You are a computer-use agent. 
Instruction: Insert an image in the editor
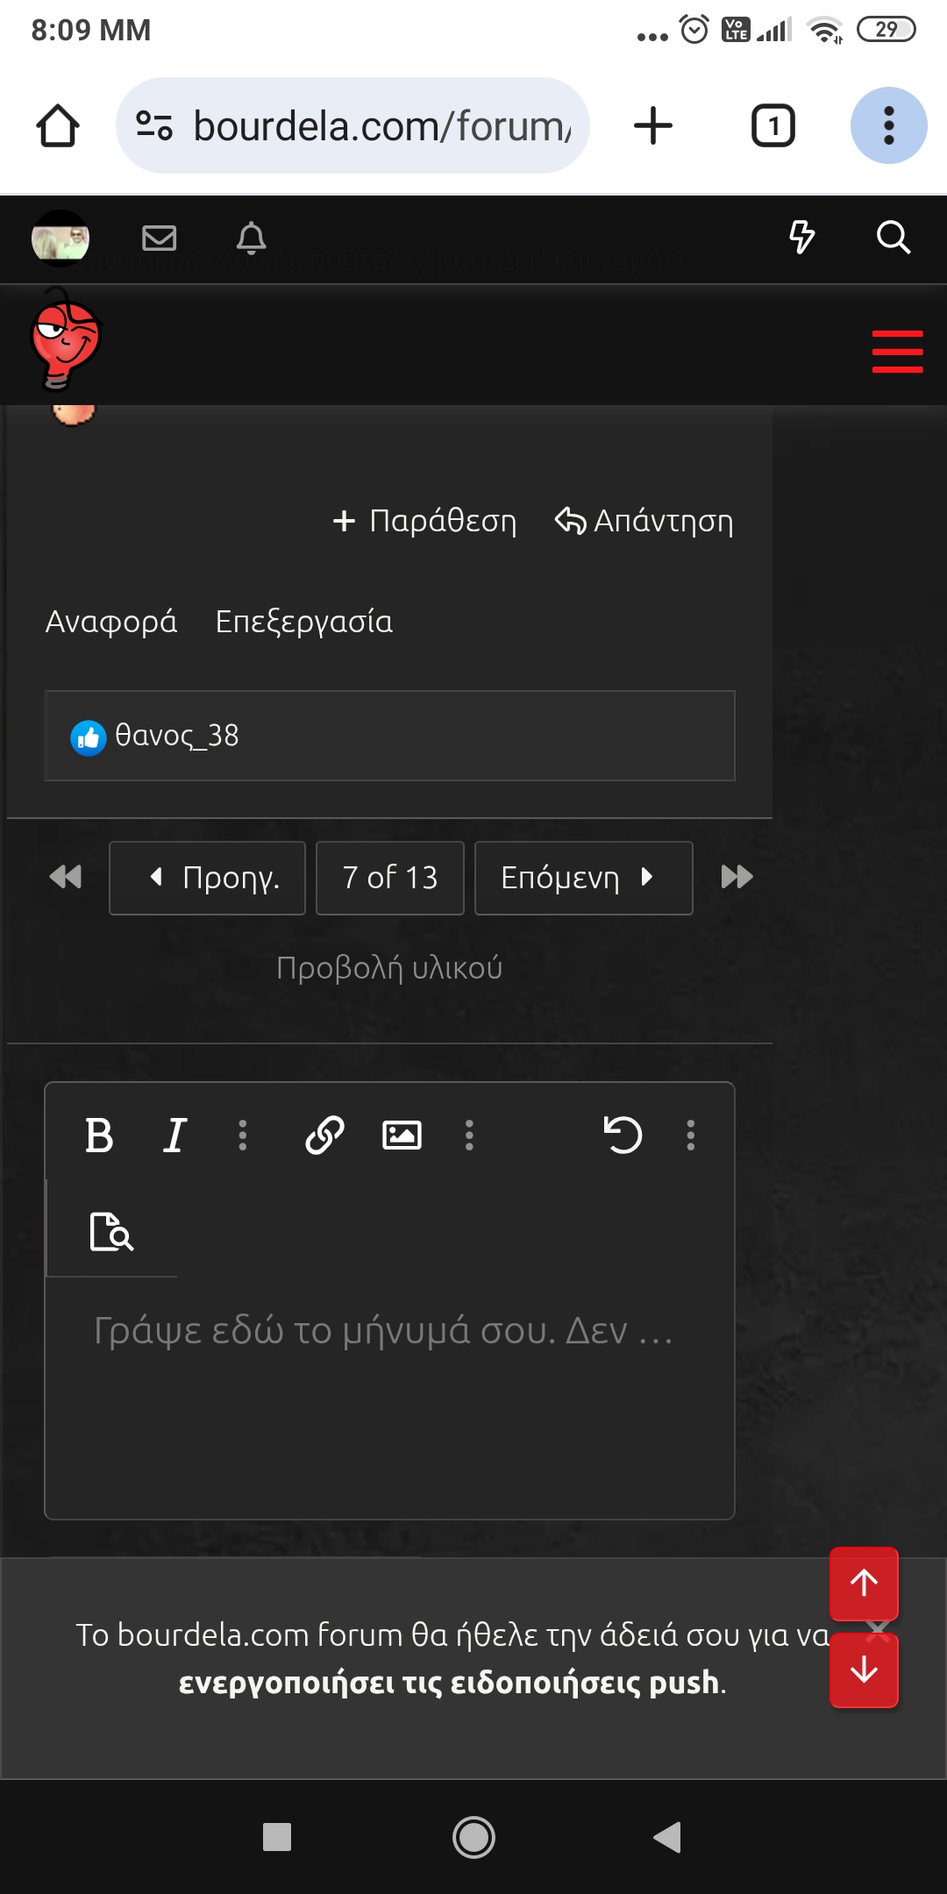(x=402, y=1135)
